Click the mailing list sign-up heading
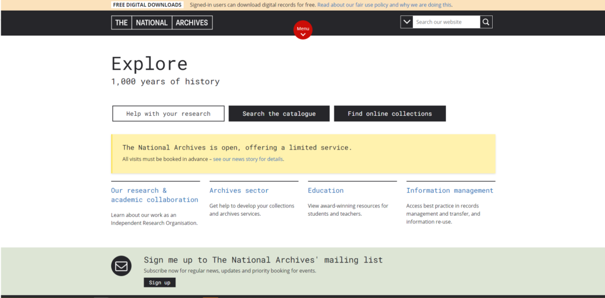Image resolution: width=605 pixels, height=298 pixels. tap(263, 260)
